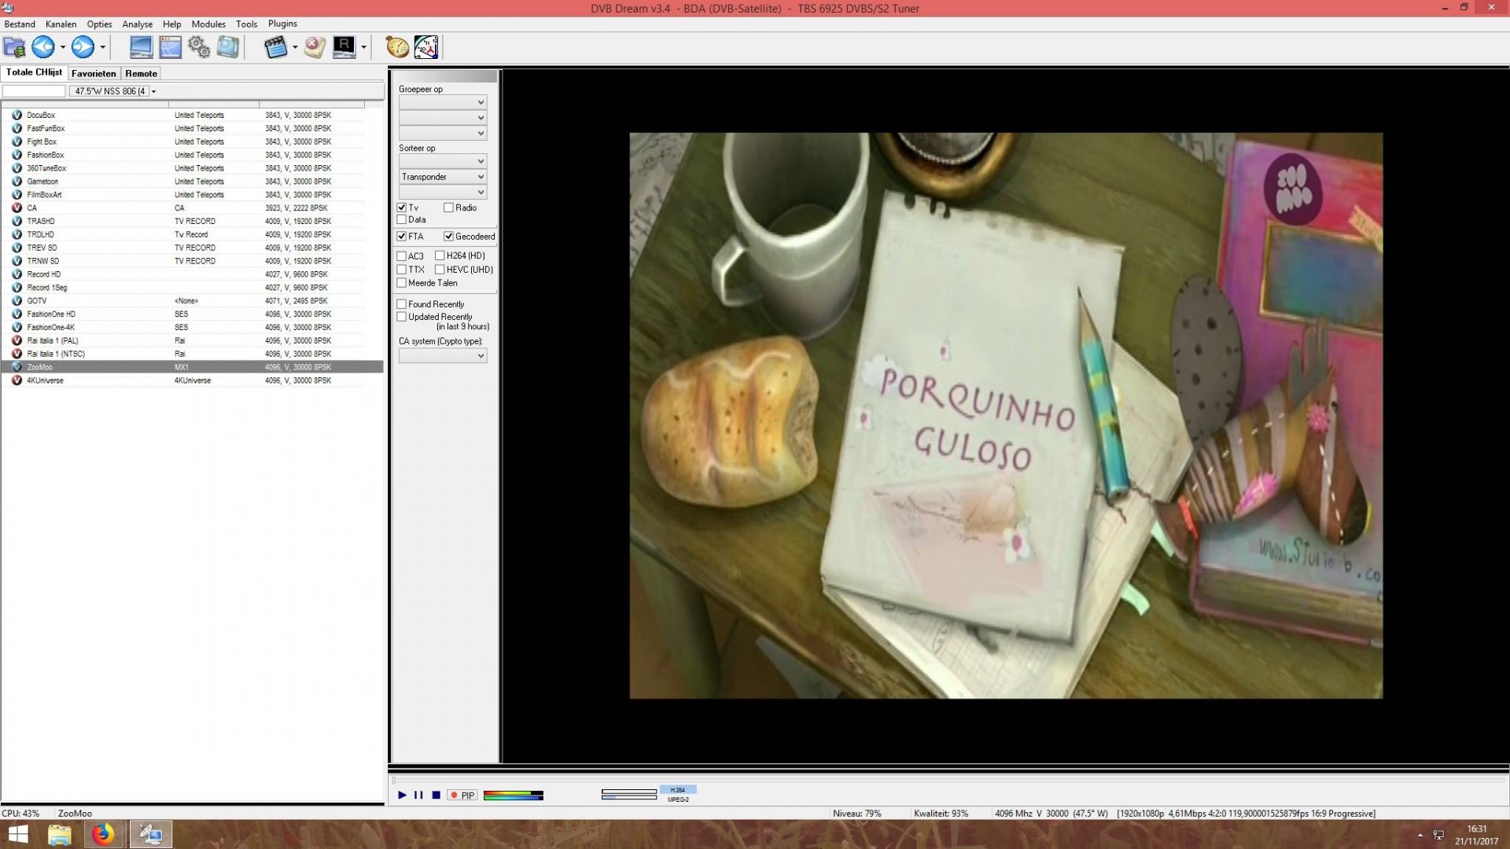Open the channel list folder icon
The width and height of the screenshot is (1510, 849).
[13, 48]
